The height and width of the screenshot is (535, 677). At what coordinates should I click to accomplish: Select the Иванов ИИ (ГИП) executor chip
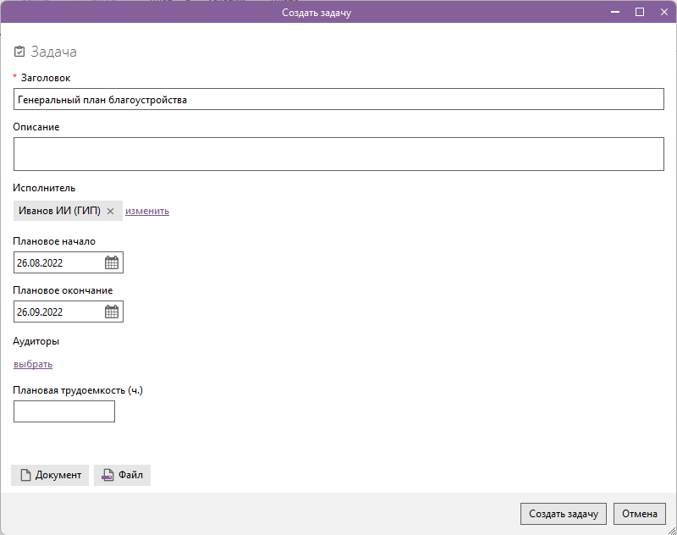[x=59, y=211]
